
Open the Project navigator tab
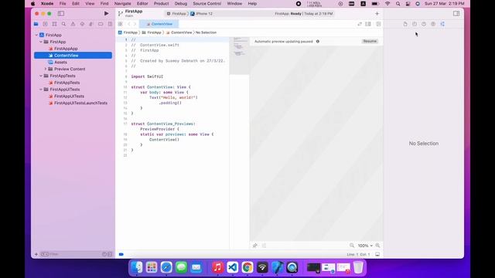pyautogui.click(x=36, y=24)
